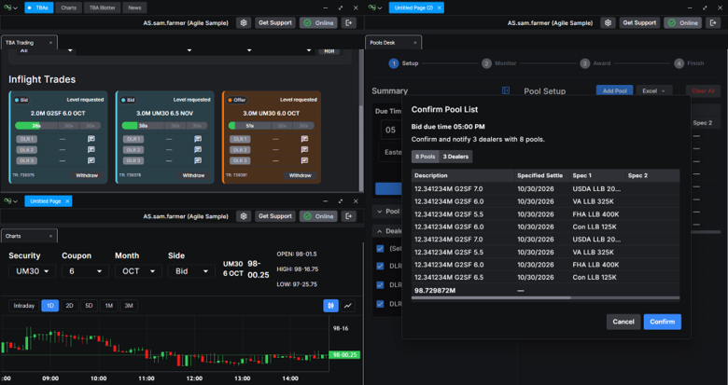Open DLR 3 chat icon on G2SF 6.0 OCT card
Viewport: 728px width, 385px height.
point(91,160)
